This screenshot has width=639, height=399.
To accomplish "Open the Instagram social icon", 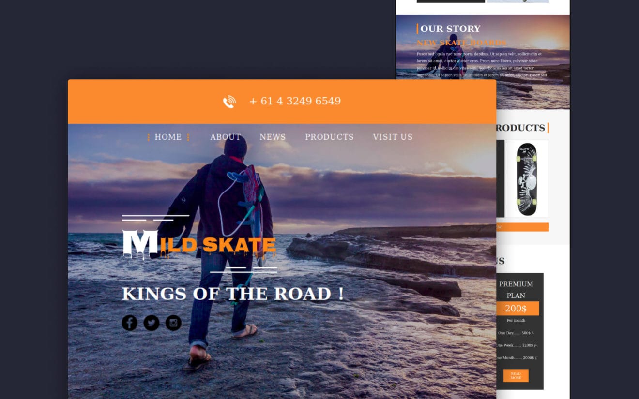I will 173,323.
